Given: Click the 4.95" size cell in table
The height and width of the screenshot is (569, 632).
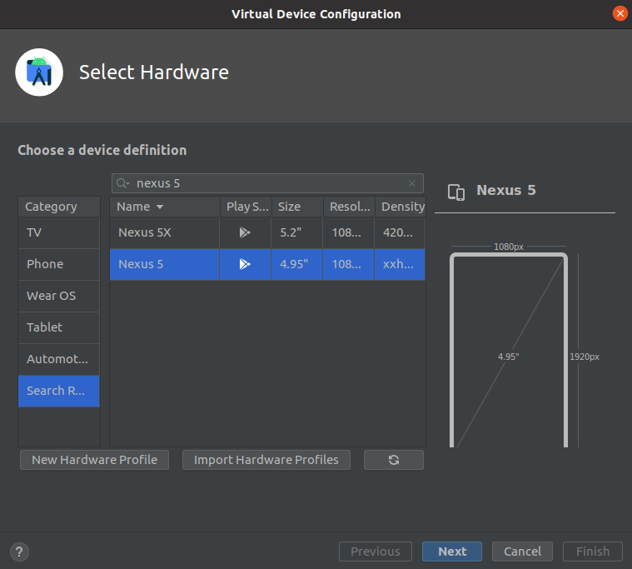Looking at the screenshot, I should (x=296, y=264).
